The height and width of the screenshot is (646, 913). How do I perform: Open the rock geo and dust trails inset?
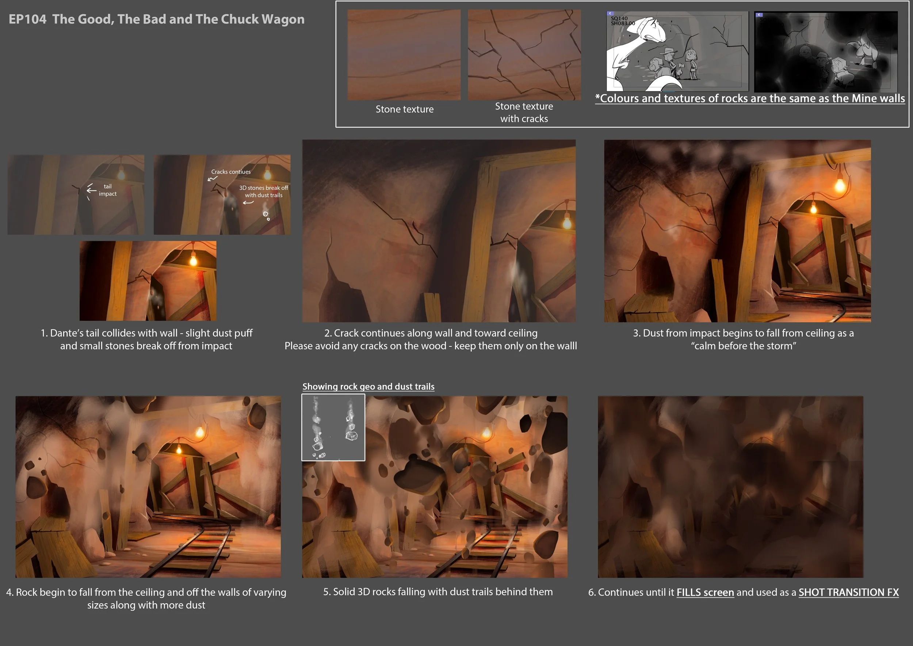tap(333, 427)
